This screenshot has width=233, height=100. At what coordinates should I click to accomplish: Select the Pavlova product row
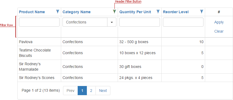[125, 42]
